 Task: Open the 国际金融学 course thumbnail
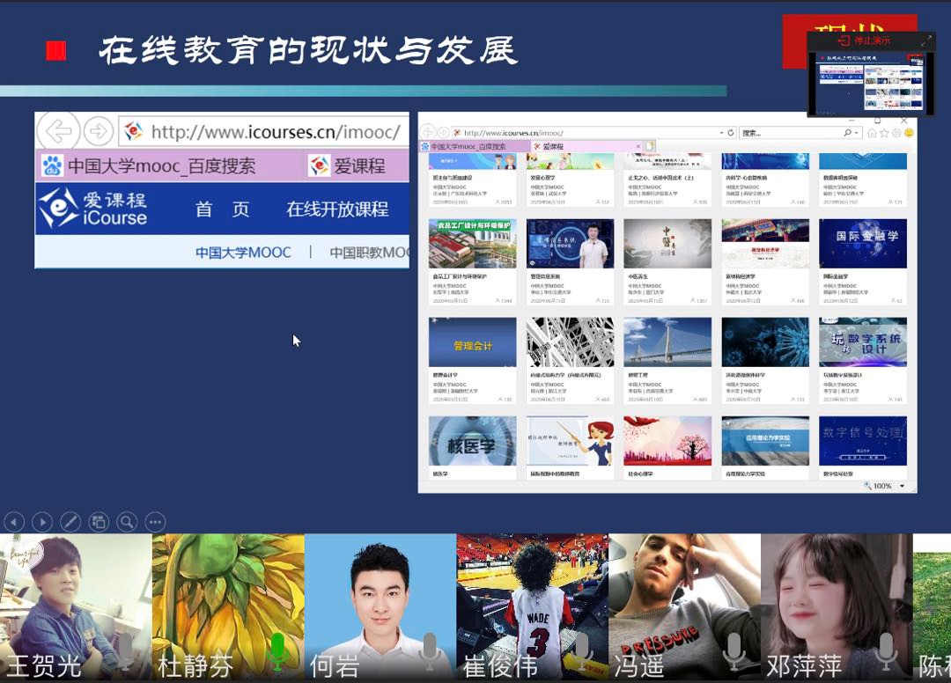[863, 244]
